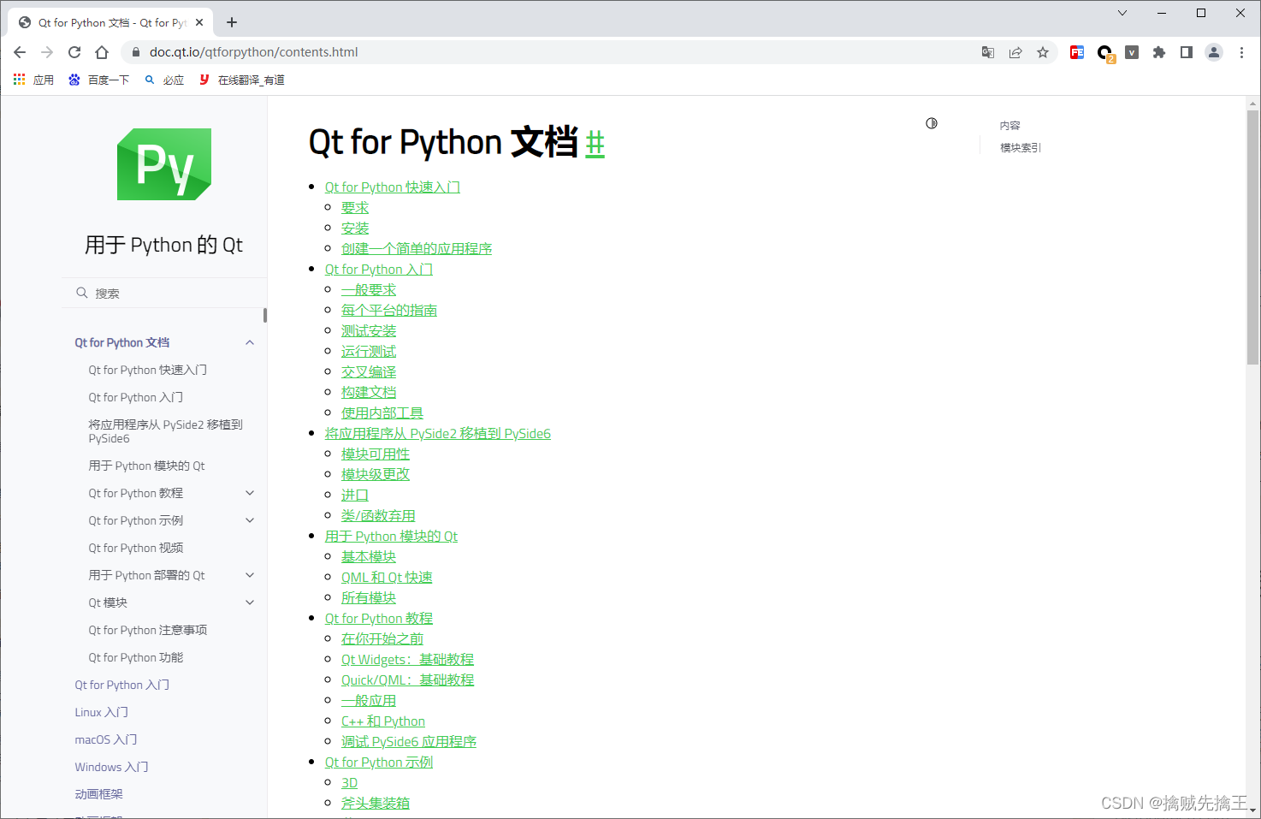1261x819 pixels.
Task: Open the Chrome three-dot menu
Action: click(x=1241, y=52)
